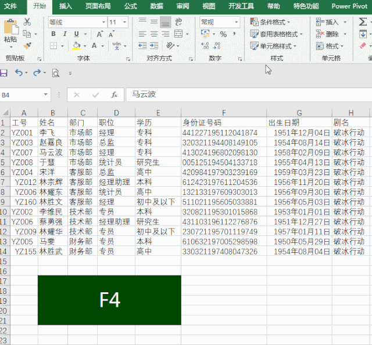Image resolution: width=372 pixels, height=345 pixels.
Task: Open the 文件 menu
Action: tap(10, 6)
